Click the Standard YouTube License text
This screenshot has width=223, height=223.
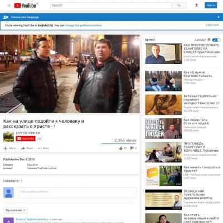[42, 168]
